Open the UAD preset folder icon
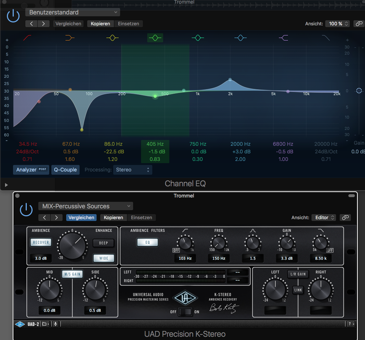The image size is (365, 340). pos(45,324)
